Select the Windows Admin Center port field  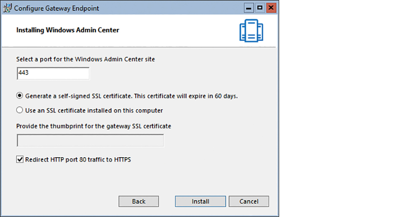(x=53, y=73)
